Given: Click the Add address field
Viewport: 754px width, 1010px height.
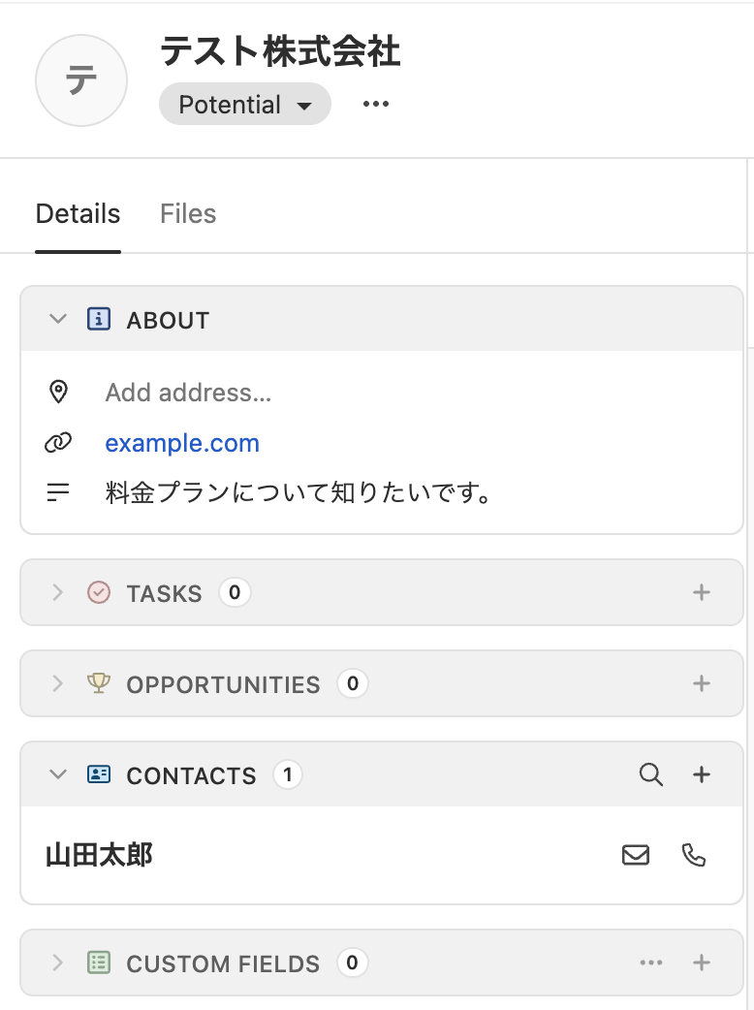Looking at the screenshot, I should pyautogui.click(x=188, y=393).
